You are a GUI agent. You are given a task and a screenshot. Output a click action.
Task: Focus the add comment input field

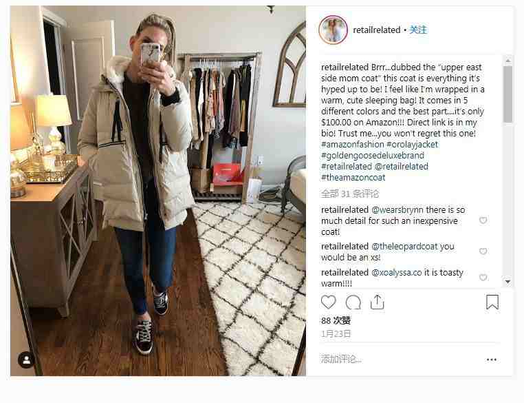[401, 360]
